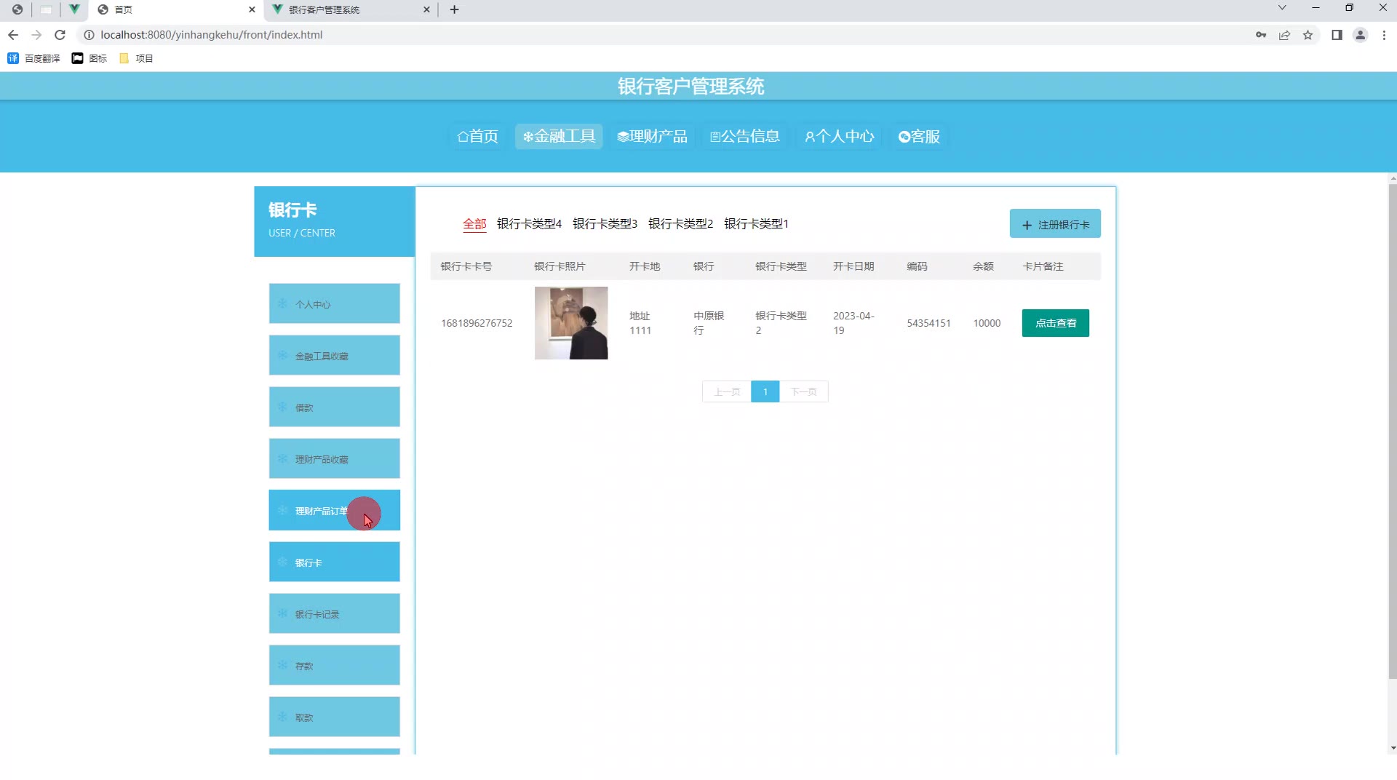The width and height of the screenshot is (1397, 780).
Task: Click the 注册银行卡 button
Action: [1055, 224]
